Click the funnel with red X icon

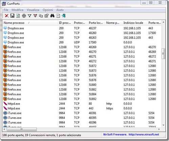(35, 16)
